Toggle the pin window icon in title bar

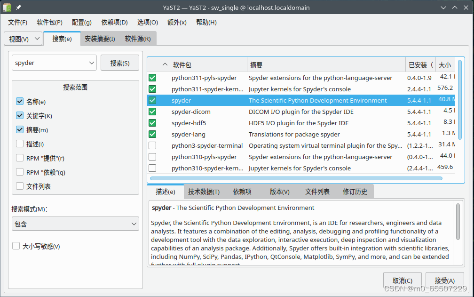(18, 8)
